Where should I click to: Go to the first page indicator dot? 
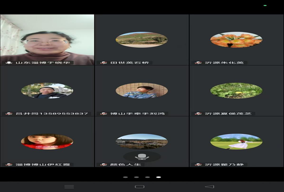(125, 177)
